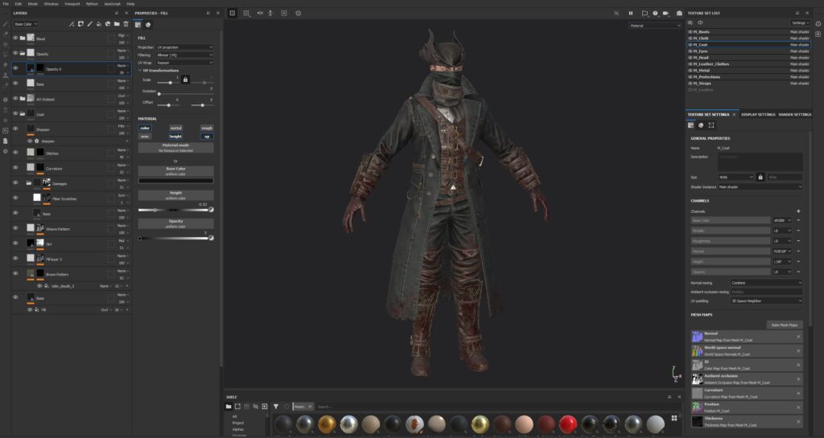Image resolution: width=824 pixels, height=438 pixels.
Task: Toggle visibility of the Stitches layer
Action: 15,151
